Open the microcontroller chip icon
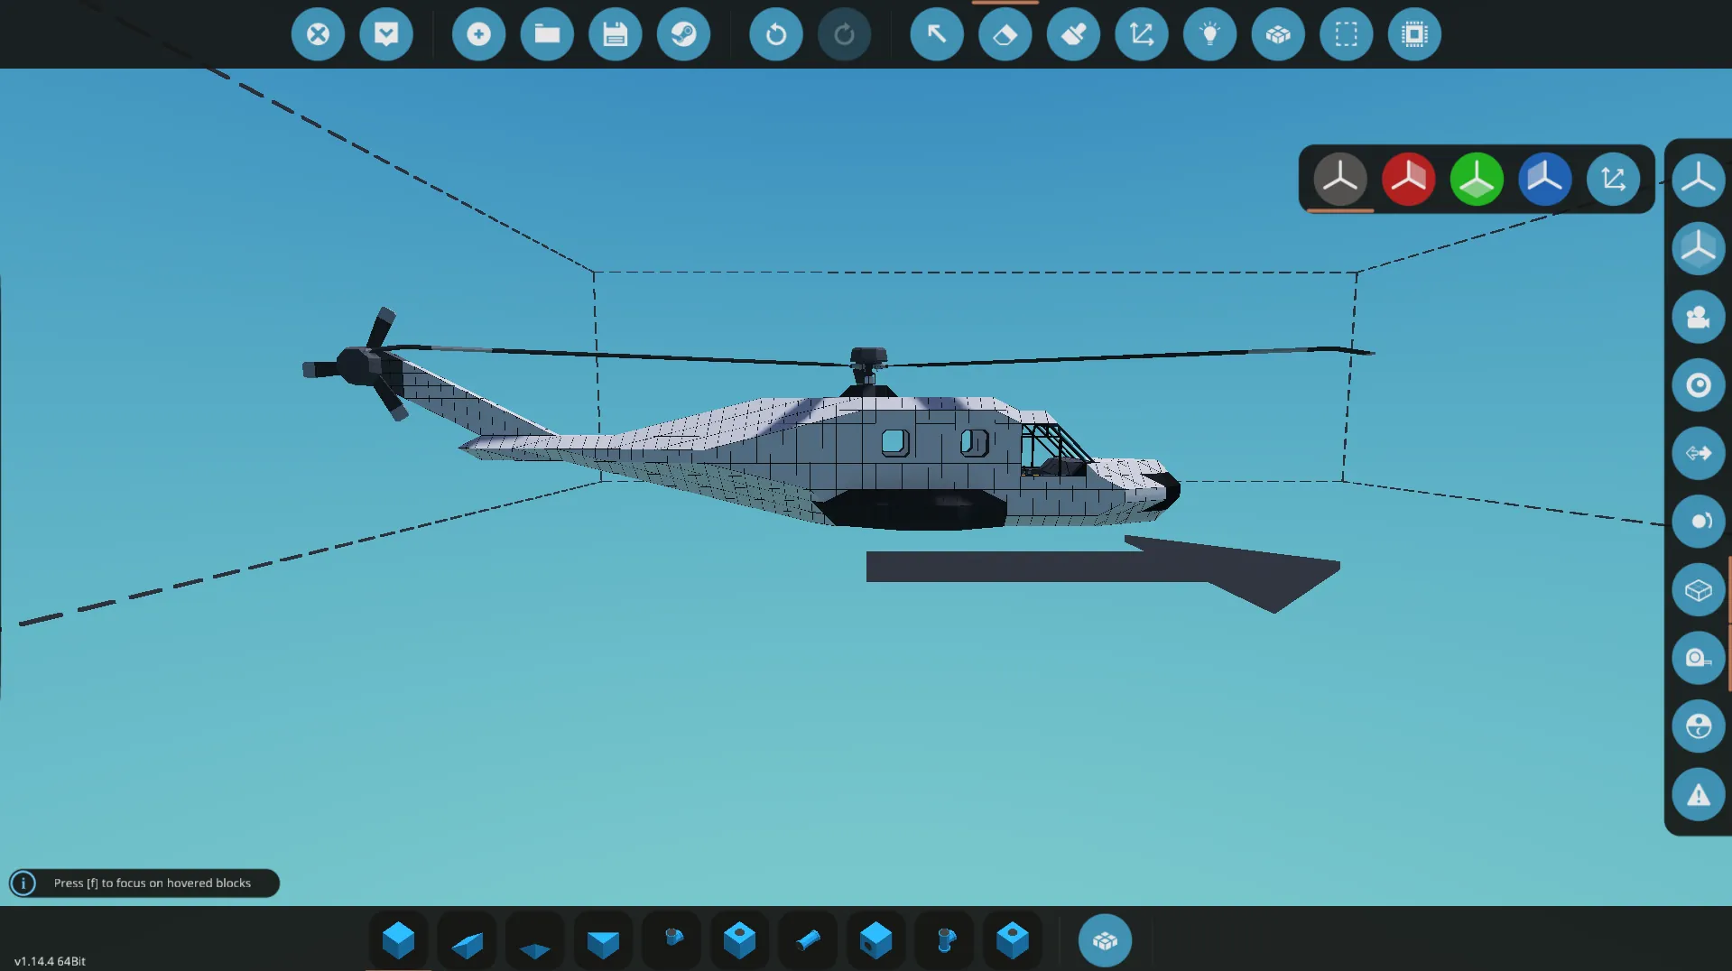 pyautogui.click(x=1413, y=34)
